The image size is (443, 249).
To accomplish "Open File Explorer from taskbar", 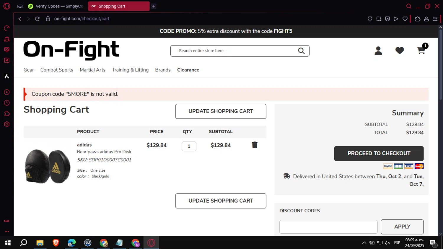I will point(40,243).
